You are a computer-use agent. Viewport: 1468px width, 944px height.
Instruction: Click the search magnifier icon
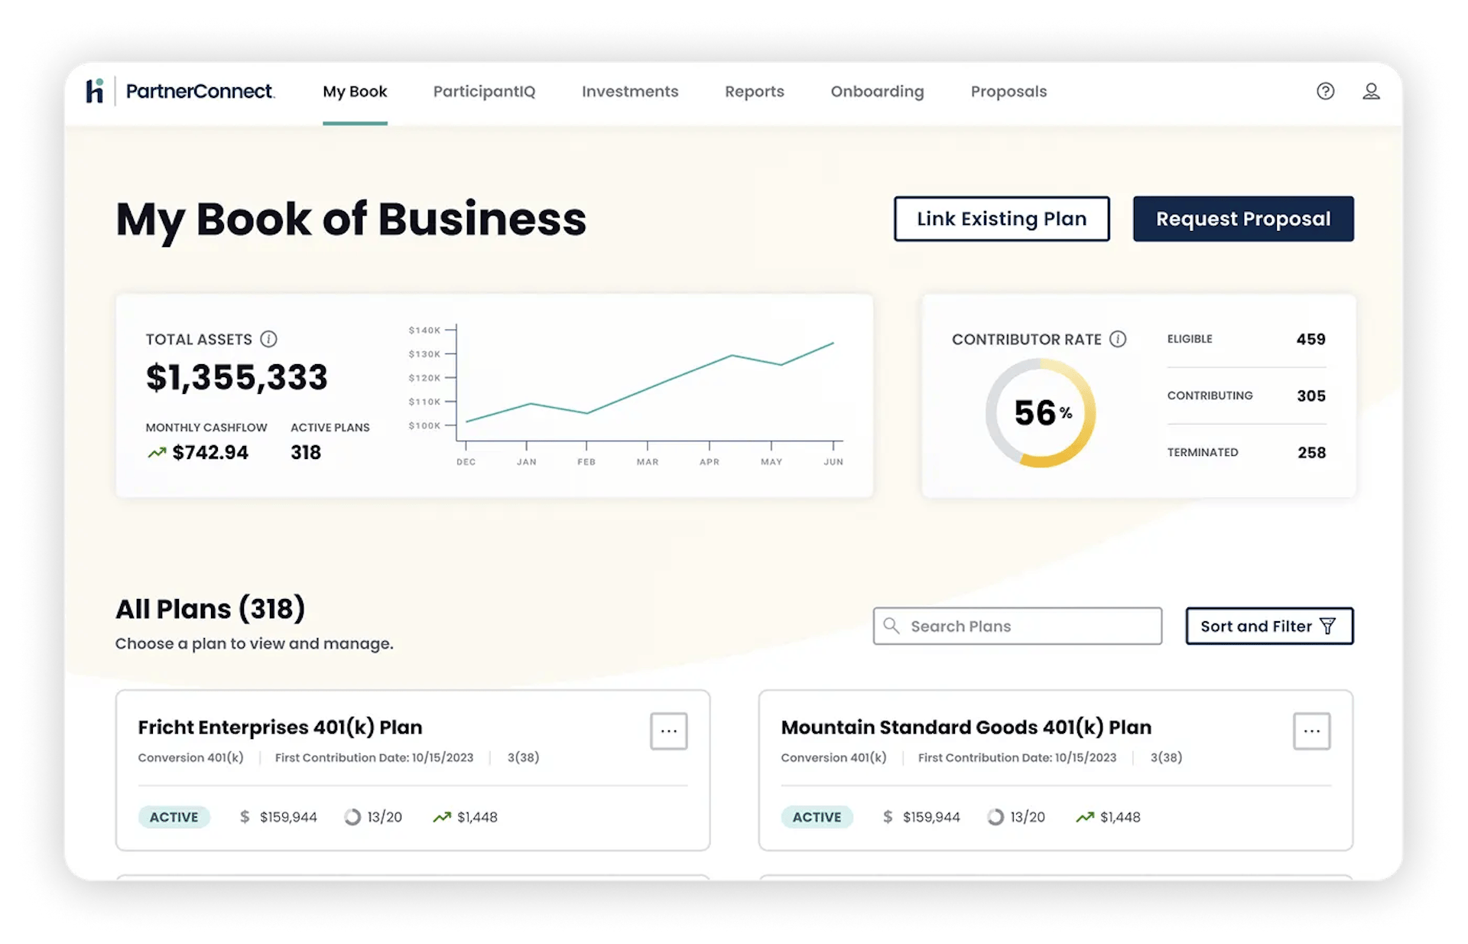pyautogui.click(x=892, y=626)
